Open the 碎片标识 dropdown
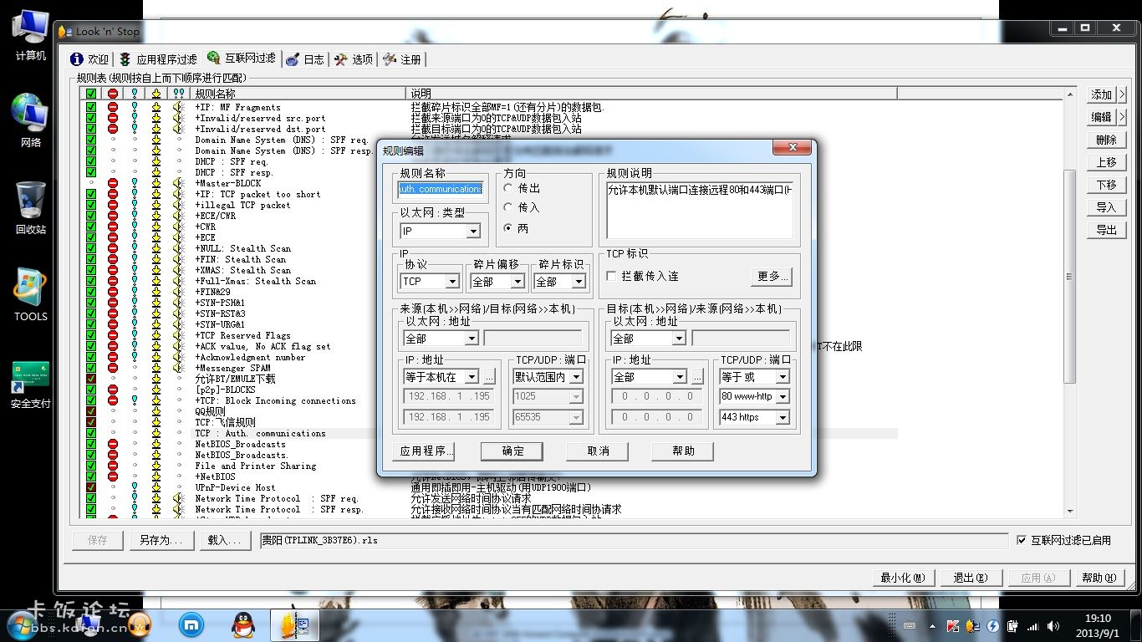 (579, 282)
